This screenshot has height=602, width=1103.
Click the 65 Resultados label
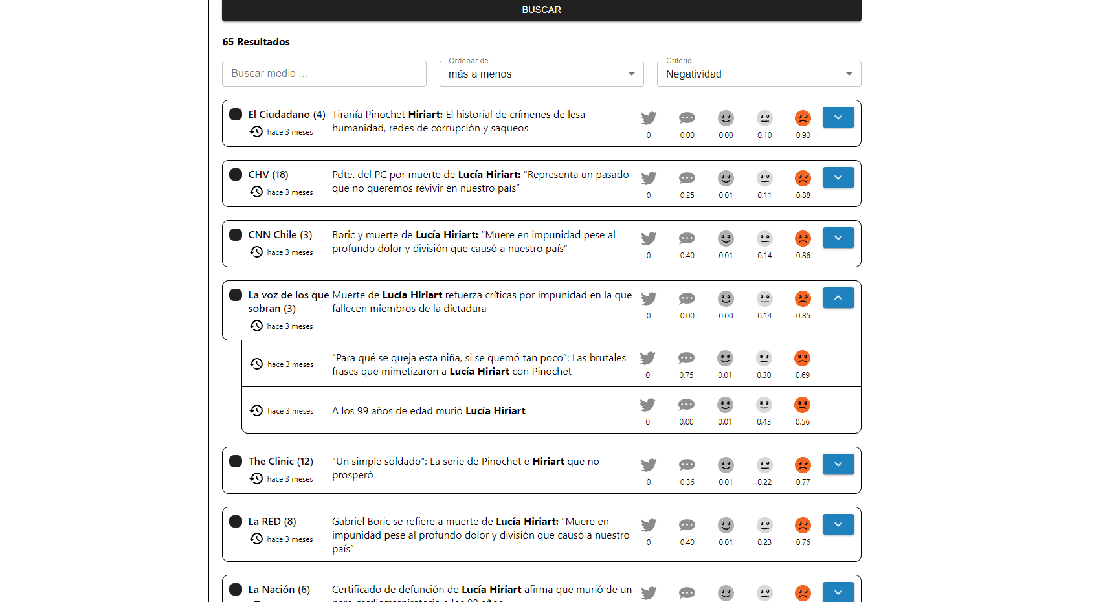(256, 41)
